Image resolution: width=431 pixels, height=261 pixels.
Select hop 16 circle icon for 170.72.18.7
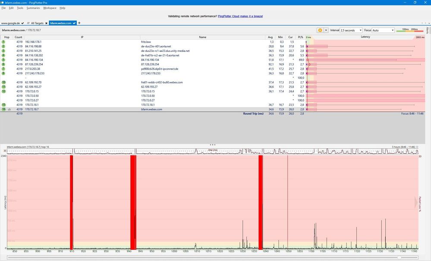(x=3, y=109)
